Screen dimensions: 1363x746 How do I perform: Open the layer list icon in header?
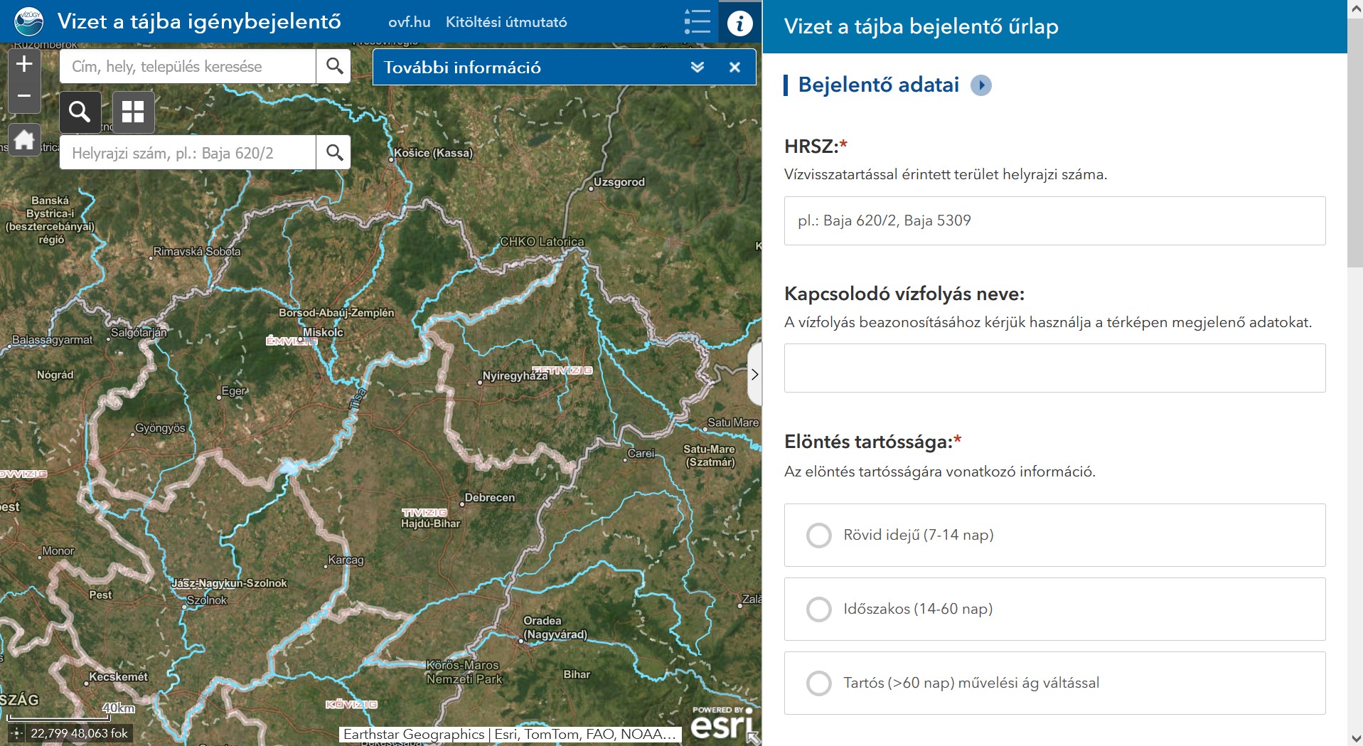[x=697, y=22]
